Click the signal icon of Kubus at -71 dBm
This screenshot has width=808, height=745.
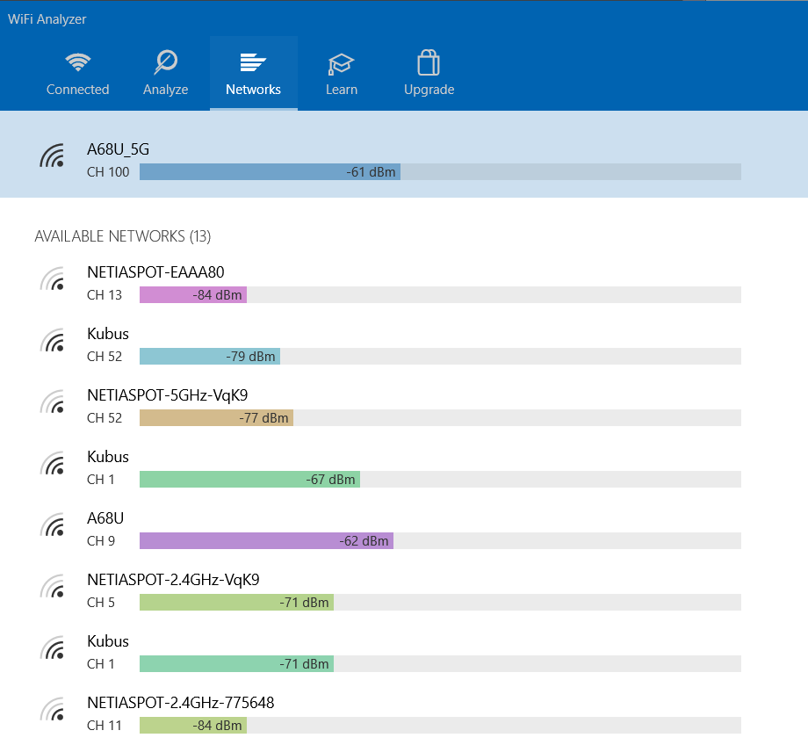[53, 648]
